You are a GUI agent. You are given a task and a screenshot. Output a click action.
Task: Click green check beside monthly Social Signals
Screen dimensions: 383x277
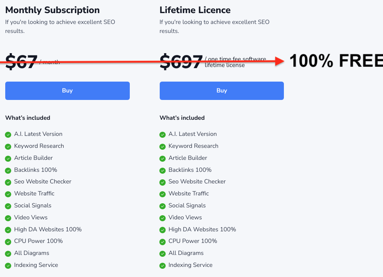pos(8,206)
